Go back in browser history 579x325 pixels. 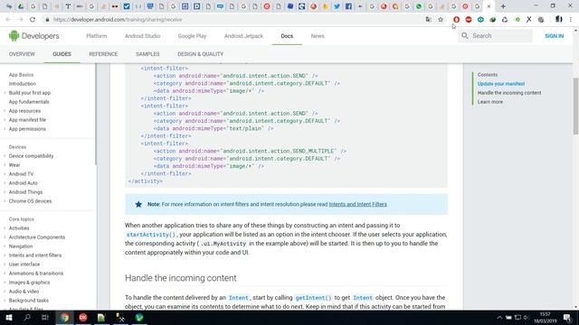(8, 20)
